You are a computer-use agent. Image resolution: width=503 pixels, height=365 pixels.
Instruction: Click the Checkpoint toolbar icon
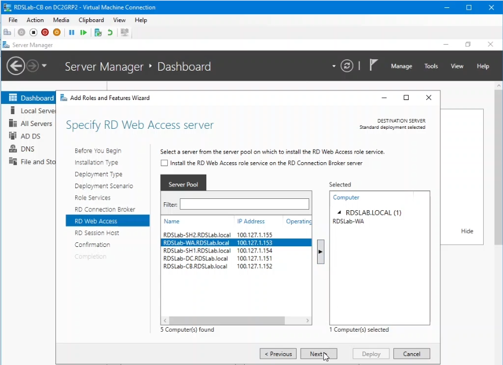click(x=98, y=32)
